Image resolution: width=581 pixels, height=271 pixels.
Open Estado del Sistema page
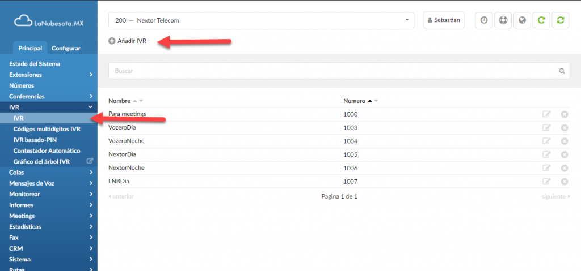pos(35,64)
